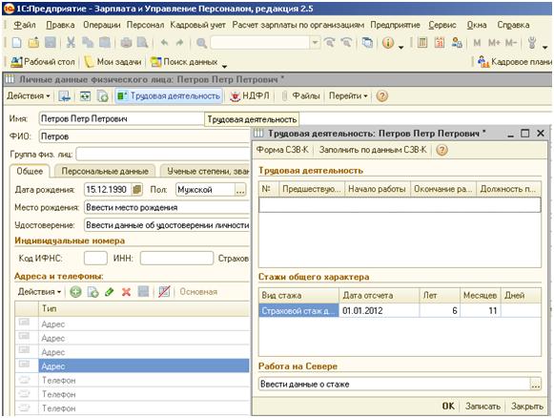Image resolution: width=554 pixels, height=418 pixels.
Task: Open the Операции menu
Action: [x=101, y=25]
